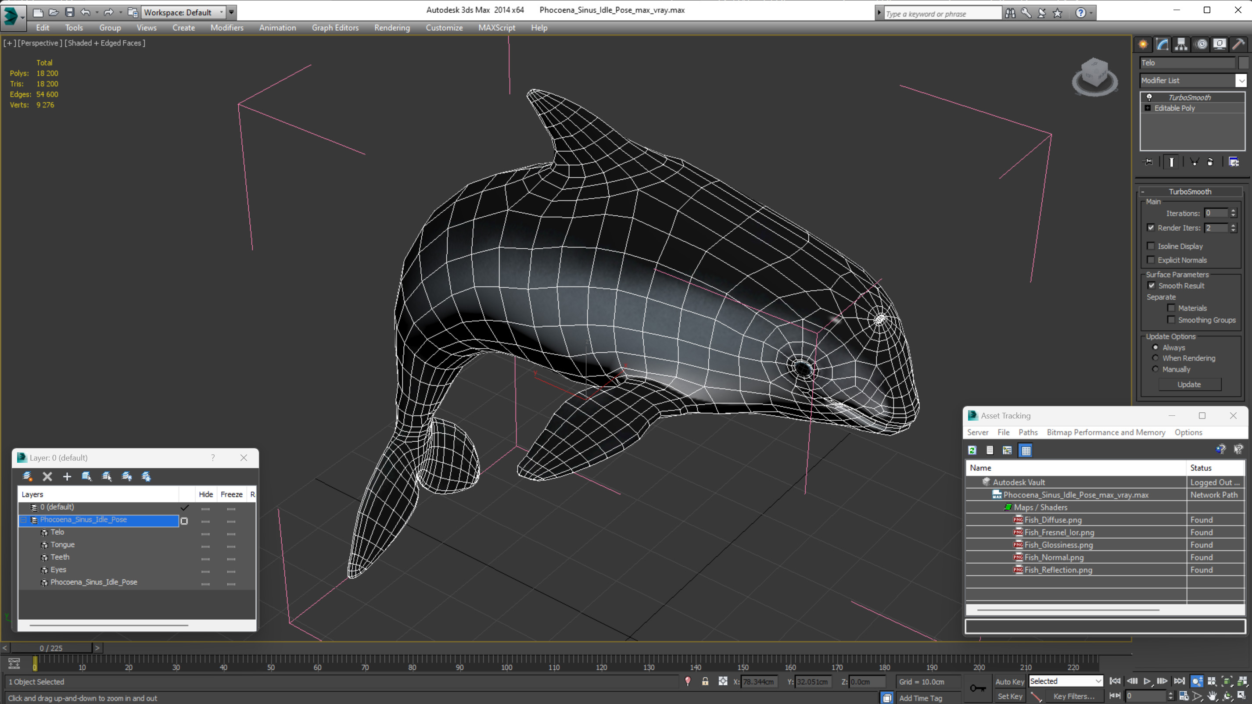
Task: Enable the Isoline Display checkbox
Action: (1151, 246)
